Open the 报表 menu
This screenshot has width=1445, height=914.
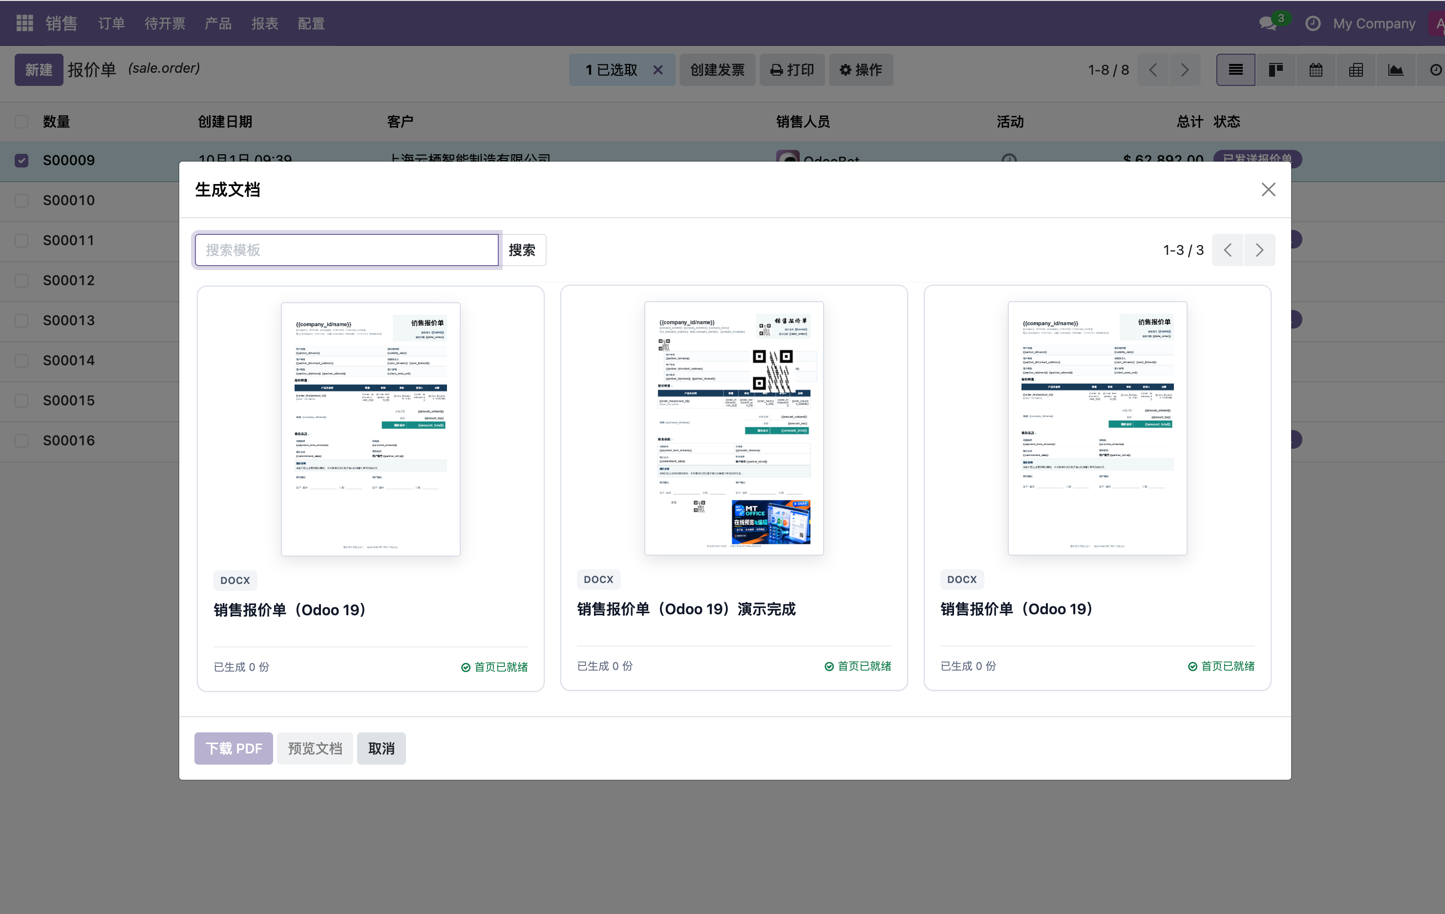pos(265,23)
